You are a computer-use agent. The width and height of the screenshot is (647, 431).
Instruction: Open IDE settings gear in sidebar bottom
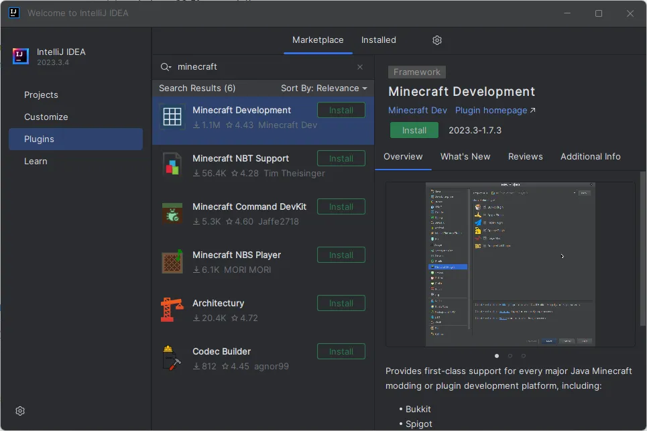[x=20, y=411]
